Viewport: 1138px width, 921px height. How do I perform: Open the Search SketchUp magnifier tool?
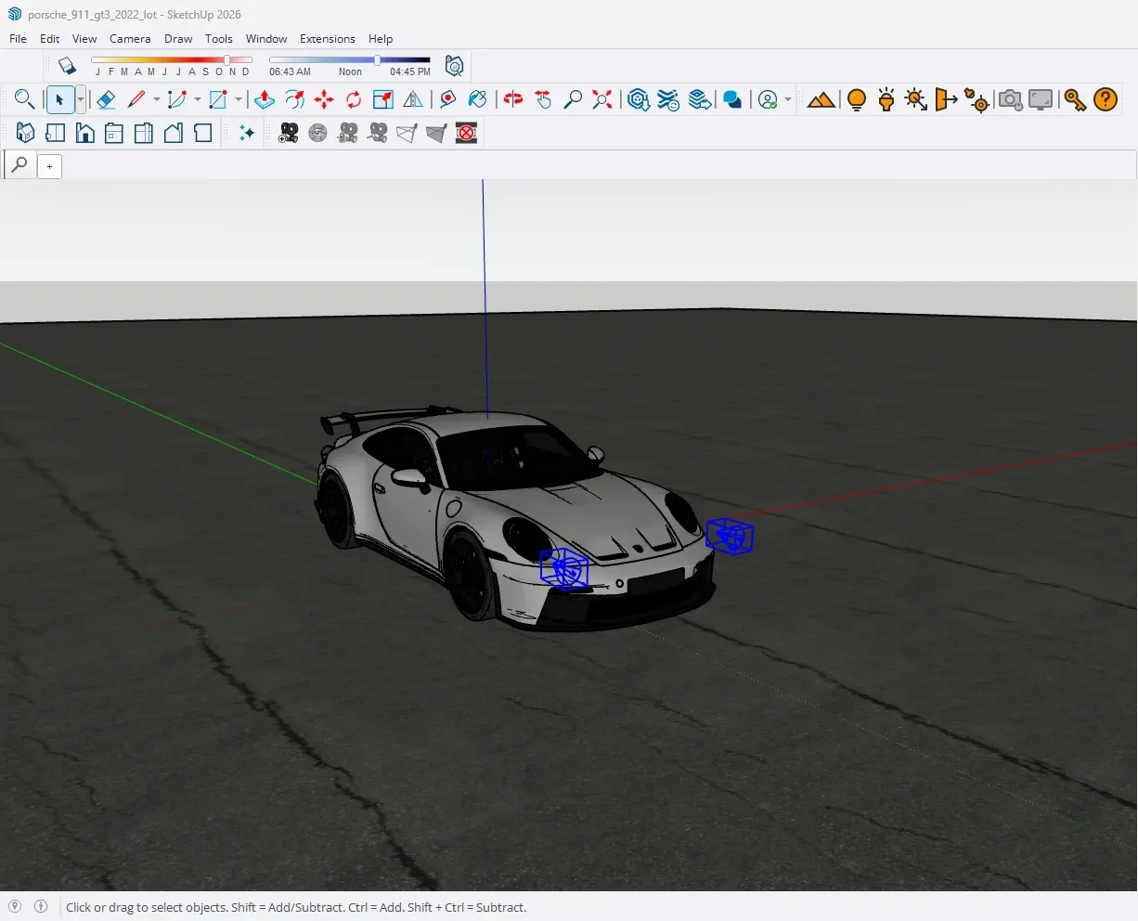[25, 99]
